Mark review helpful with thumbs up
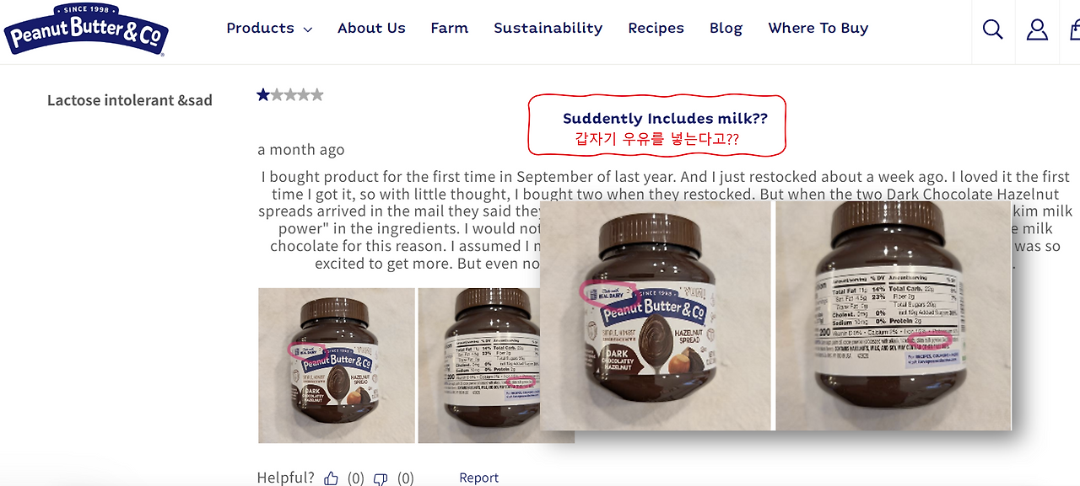The height and width of the screenshot is (486, 1080). (331, 478)
